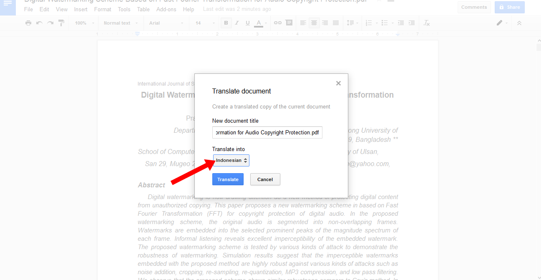The image size is (541, 280).
Task: Open the zoom 100% dropdown
Action: (x=85, y=23)
